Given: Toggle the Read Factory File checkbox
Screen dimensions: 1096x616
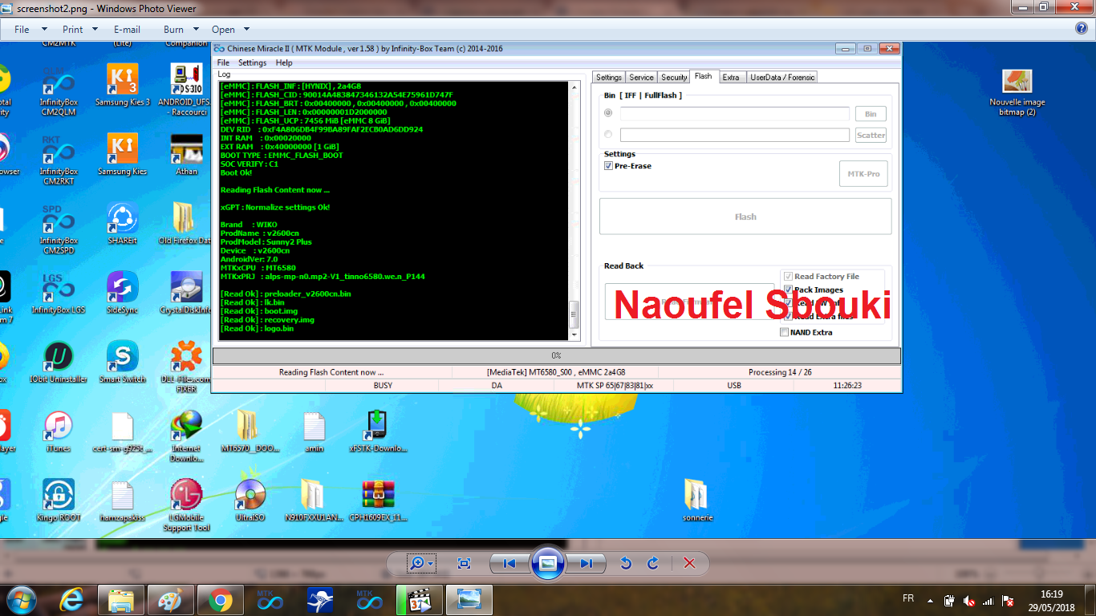Looking at the screenshot, I should click(788, 276).
